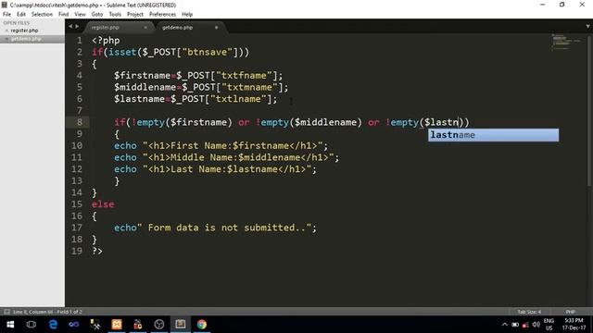Open the screen recorder taskbar icon

[138, 325]
